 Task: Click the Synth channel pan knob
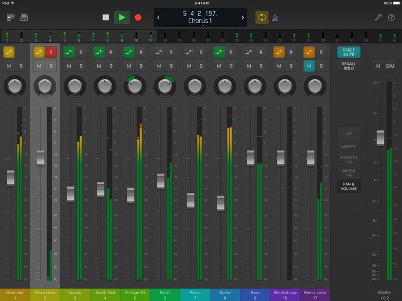point(165,86)
